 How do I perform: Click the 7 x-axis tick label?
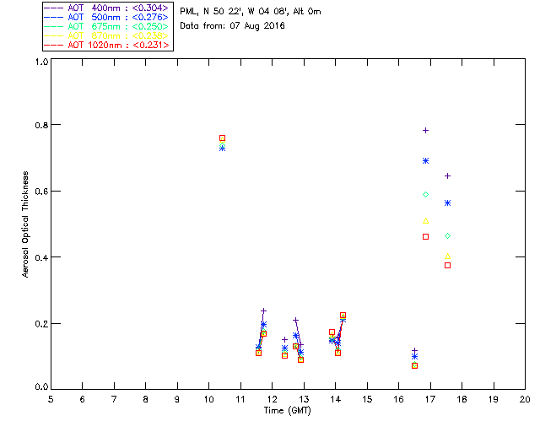pos(114,399)
